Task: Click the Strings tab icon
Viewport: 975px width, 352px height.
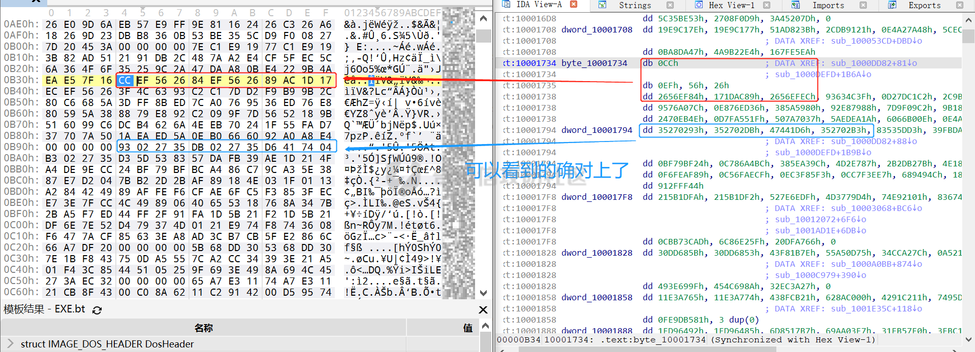Action: click(602, 5)
